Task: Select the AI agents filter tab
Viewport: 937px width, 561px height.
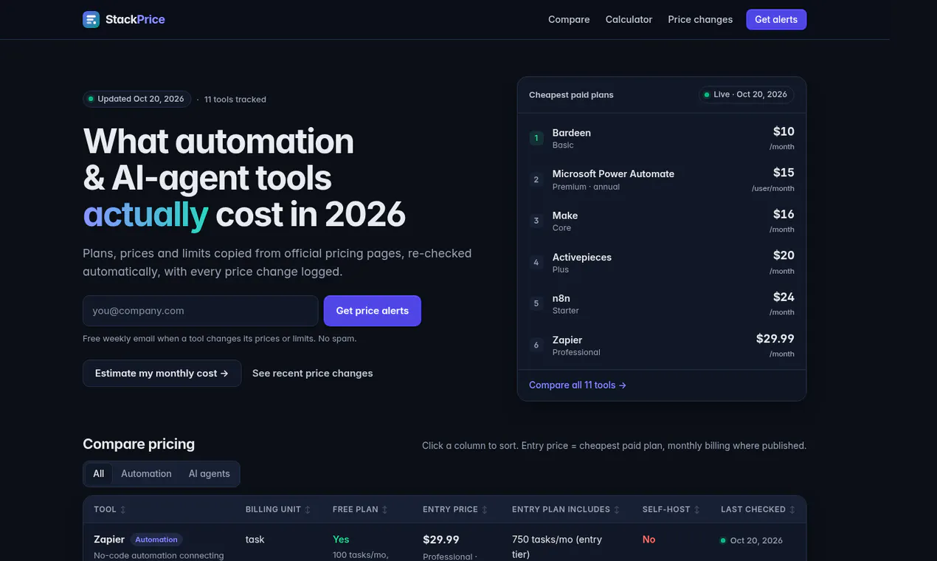Action: point(210,474)
